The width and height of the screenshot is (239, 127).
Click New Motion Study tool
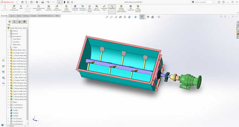coord(90,9)
